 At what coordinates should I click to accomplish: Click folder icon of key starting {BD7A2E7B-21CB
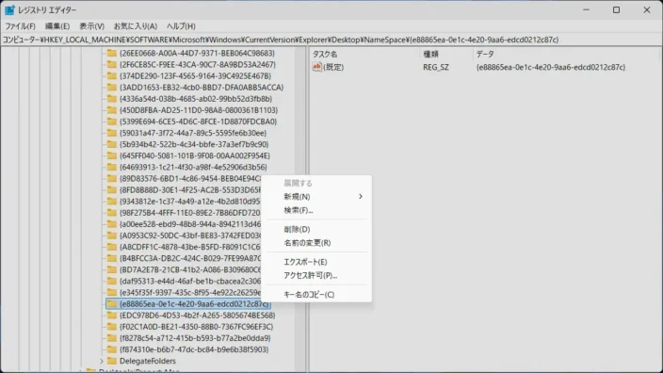[x=112, y=269]
